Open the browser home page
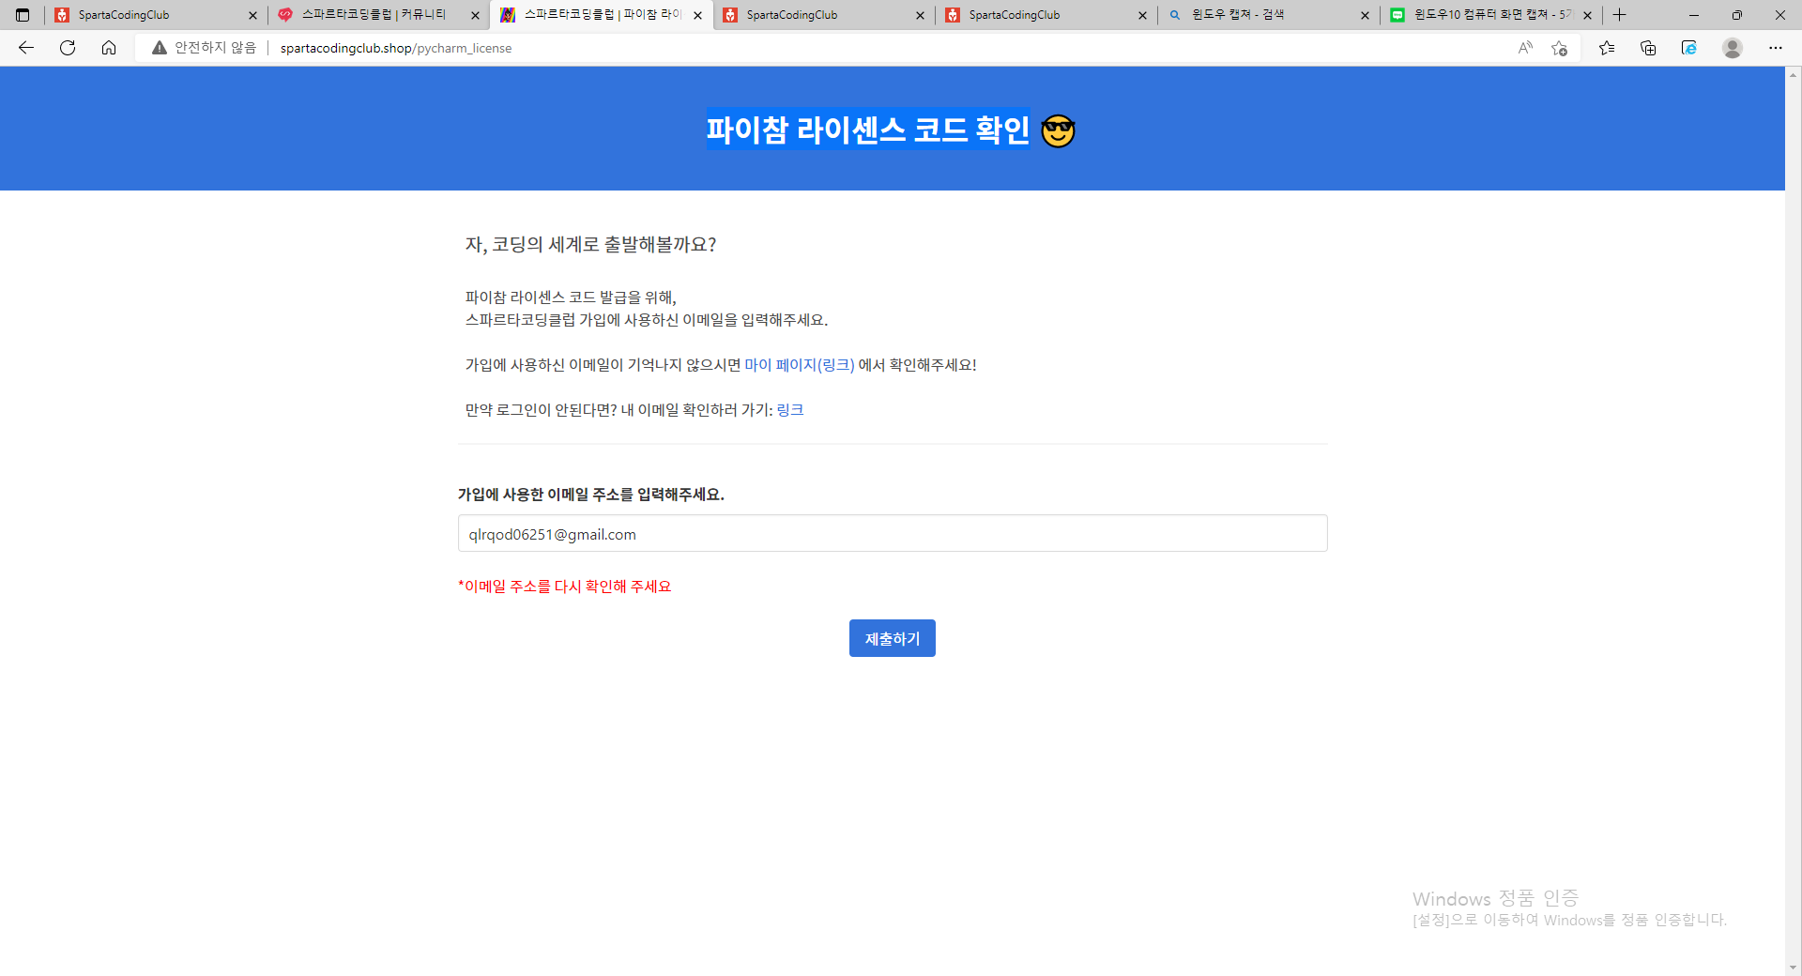 [x=109, y=48]
